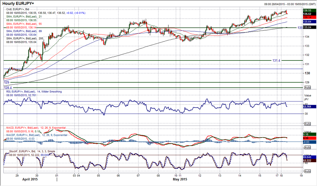Select the '131.4' support level label

[x=276, y=60]
